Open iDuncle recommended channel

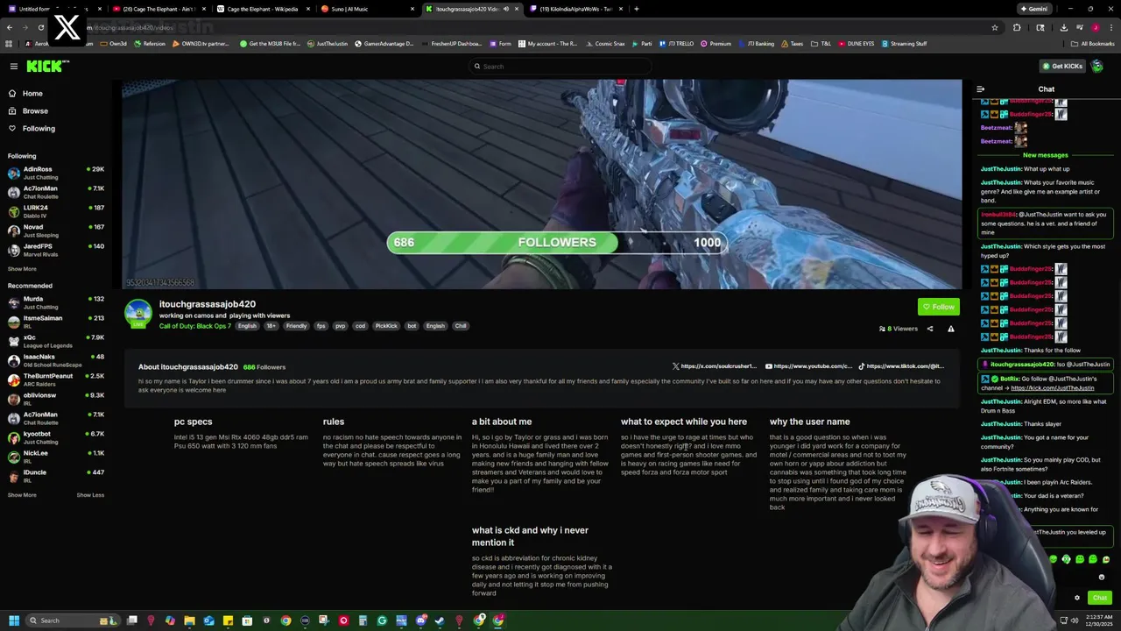tap(56, 476)
